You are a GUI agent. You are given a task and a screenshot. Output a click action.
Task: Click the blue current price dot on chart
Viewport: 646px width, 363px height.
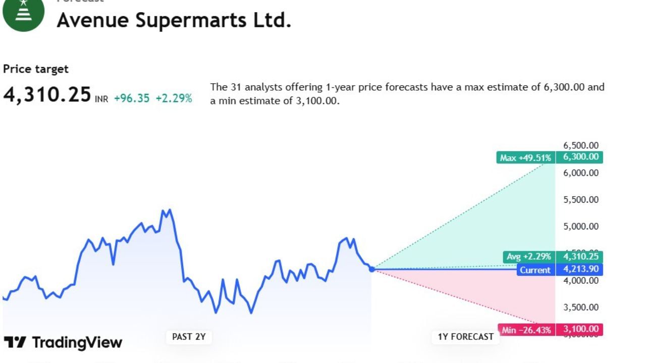click(x=372, y=269)
